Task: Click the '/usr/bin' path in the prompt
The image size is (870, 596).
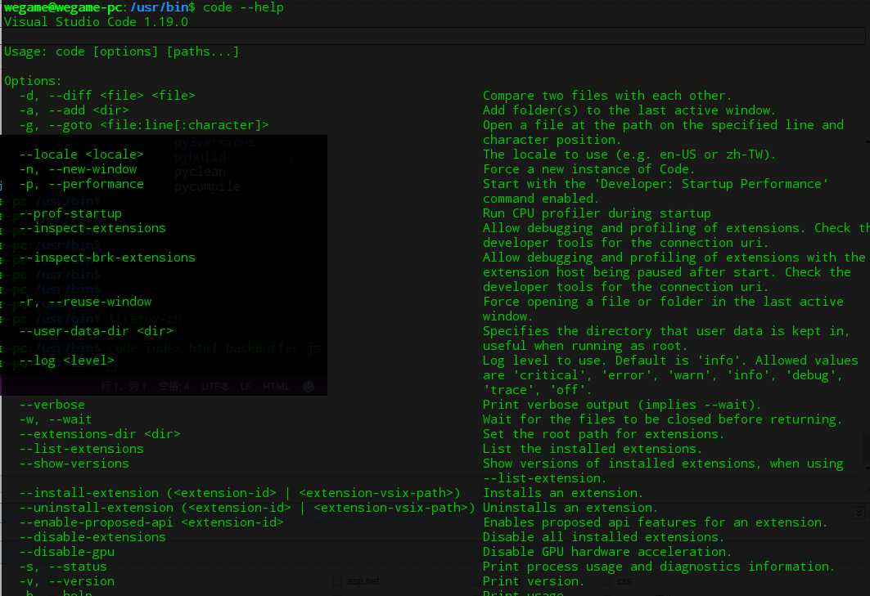Action: 159,7
